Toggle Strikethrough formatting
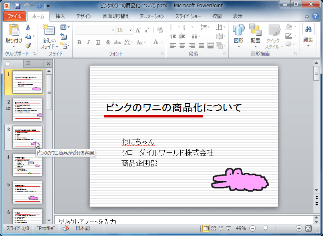323x236 pixels. tap(118, 42)
